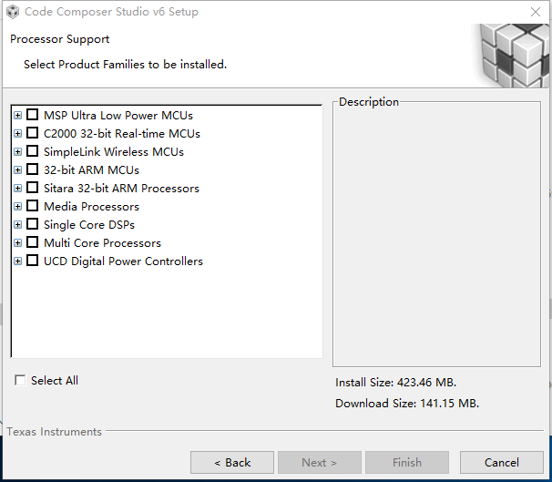Click the Next button
552x482 pixels.
(x=320, y=462)
